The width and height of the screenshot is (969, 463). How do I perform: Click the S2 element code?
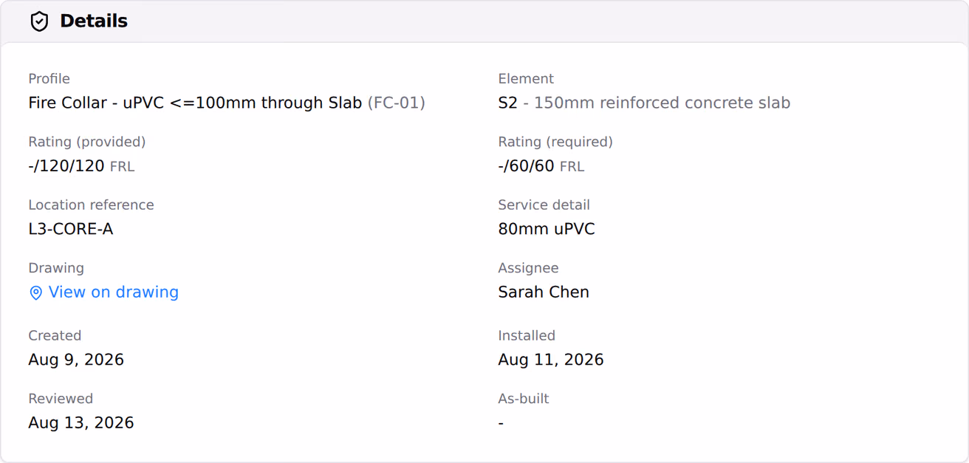tap(508, 103)
